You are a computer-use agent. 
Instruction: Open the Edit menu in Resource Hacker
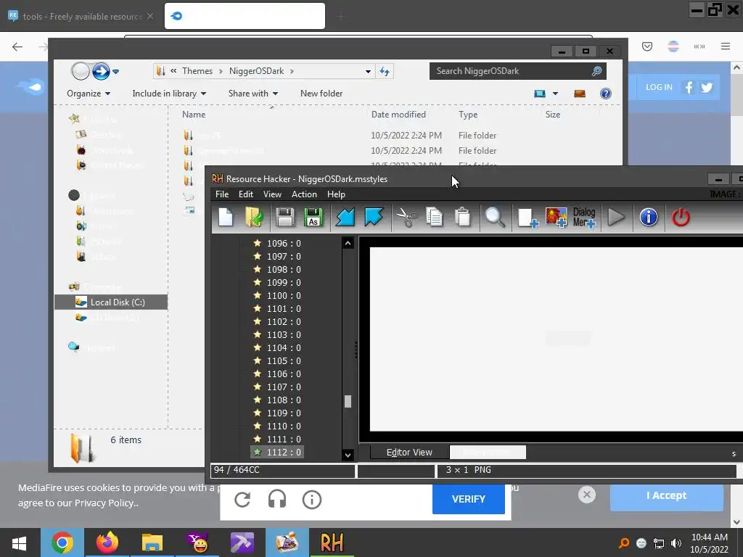[245, 194]
